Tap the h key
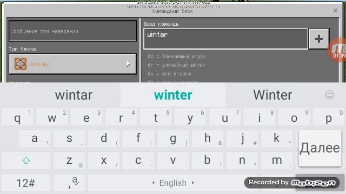 [208, 138]
